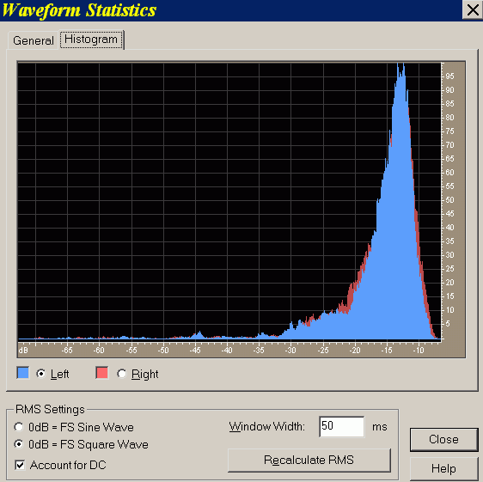
Task: Open Help for waveform statistics
Action: click(x=443, y=469)
